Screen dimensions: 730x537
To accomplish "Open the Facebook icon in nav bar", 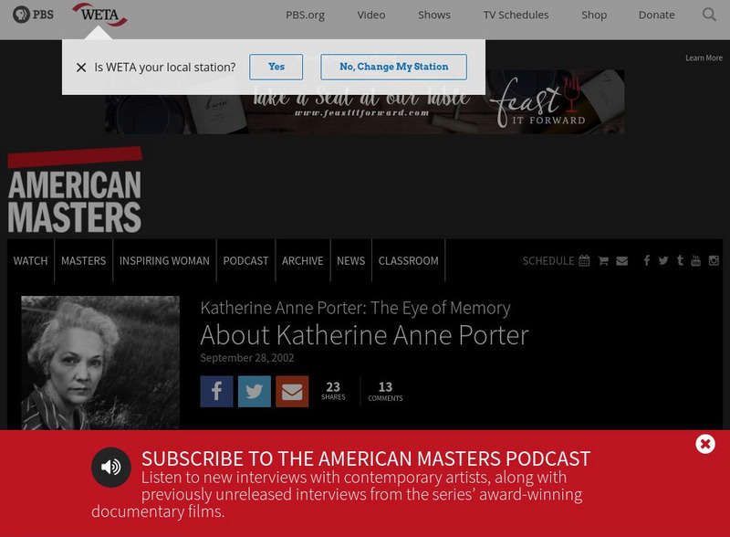I will (647, 260).
